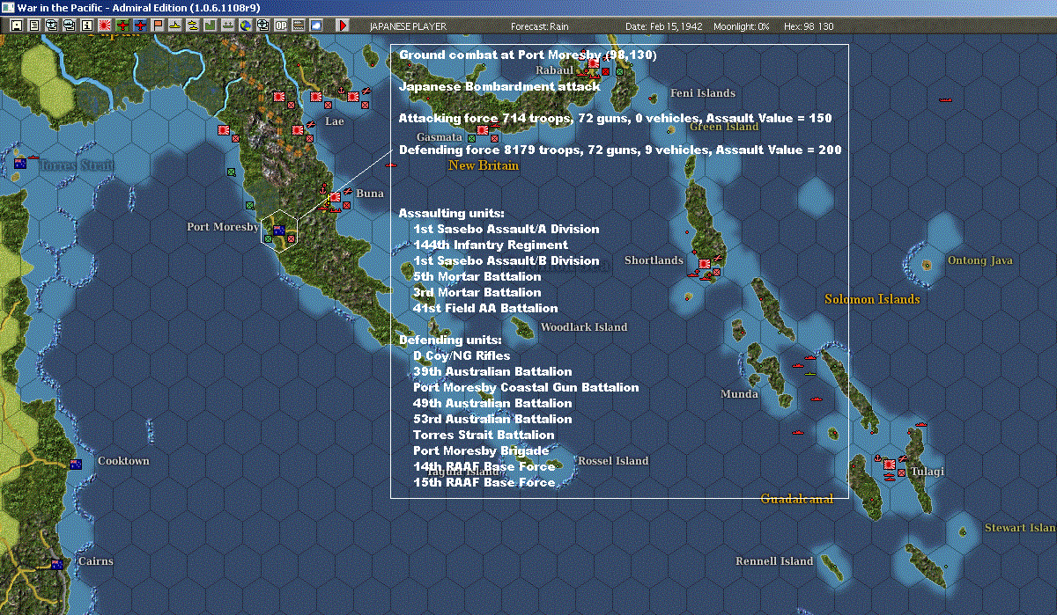Click the single yellow ship toolbar icon
Viewport: 1057px width, 615px height.
tap(175, 26)
